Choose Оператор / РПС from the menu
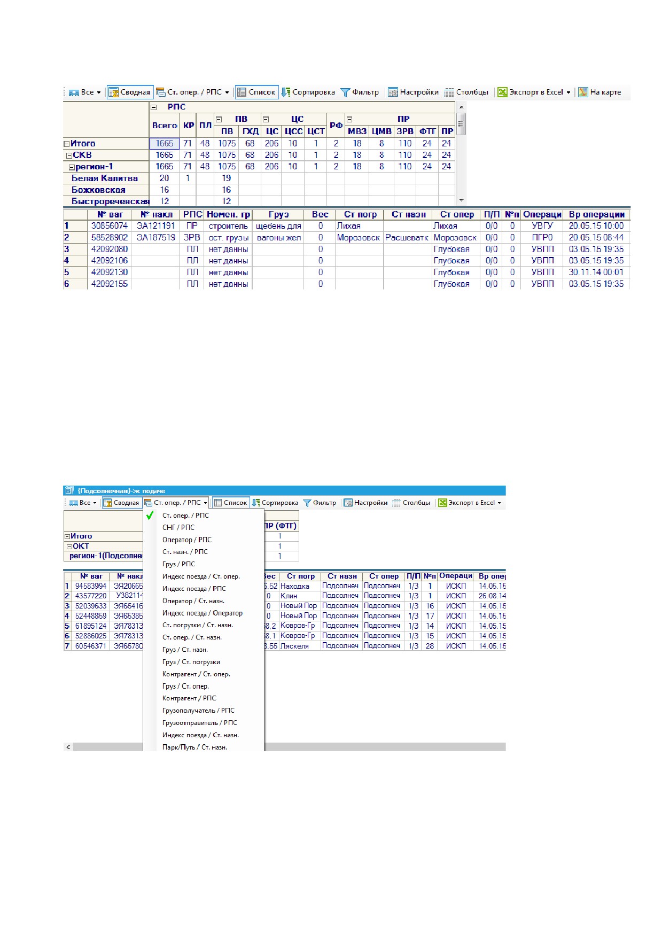The image size is (662, 936). point(204,540)
